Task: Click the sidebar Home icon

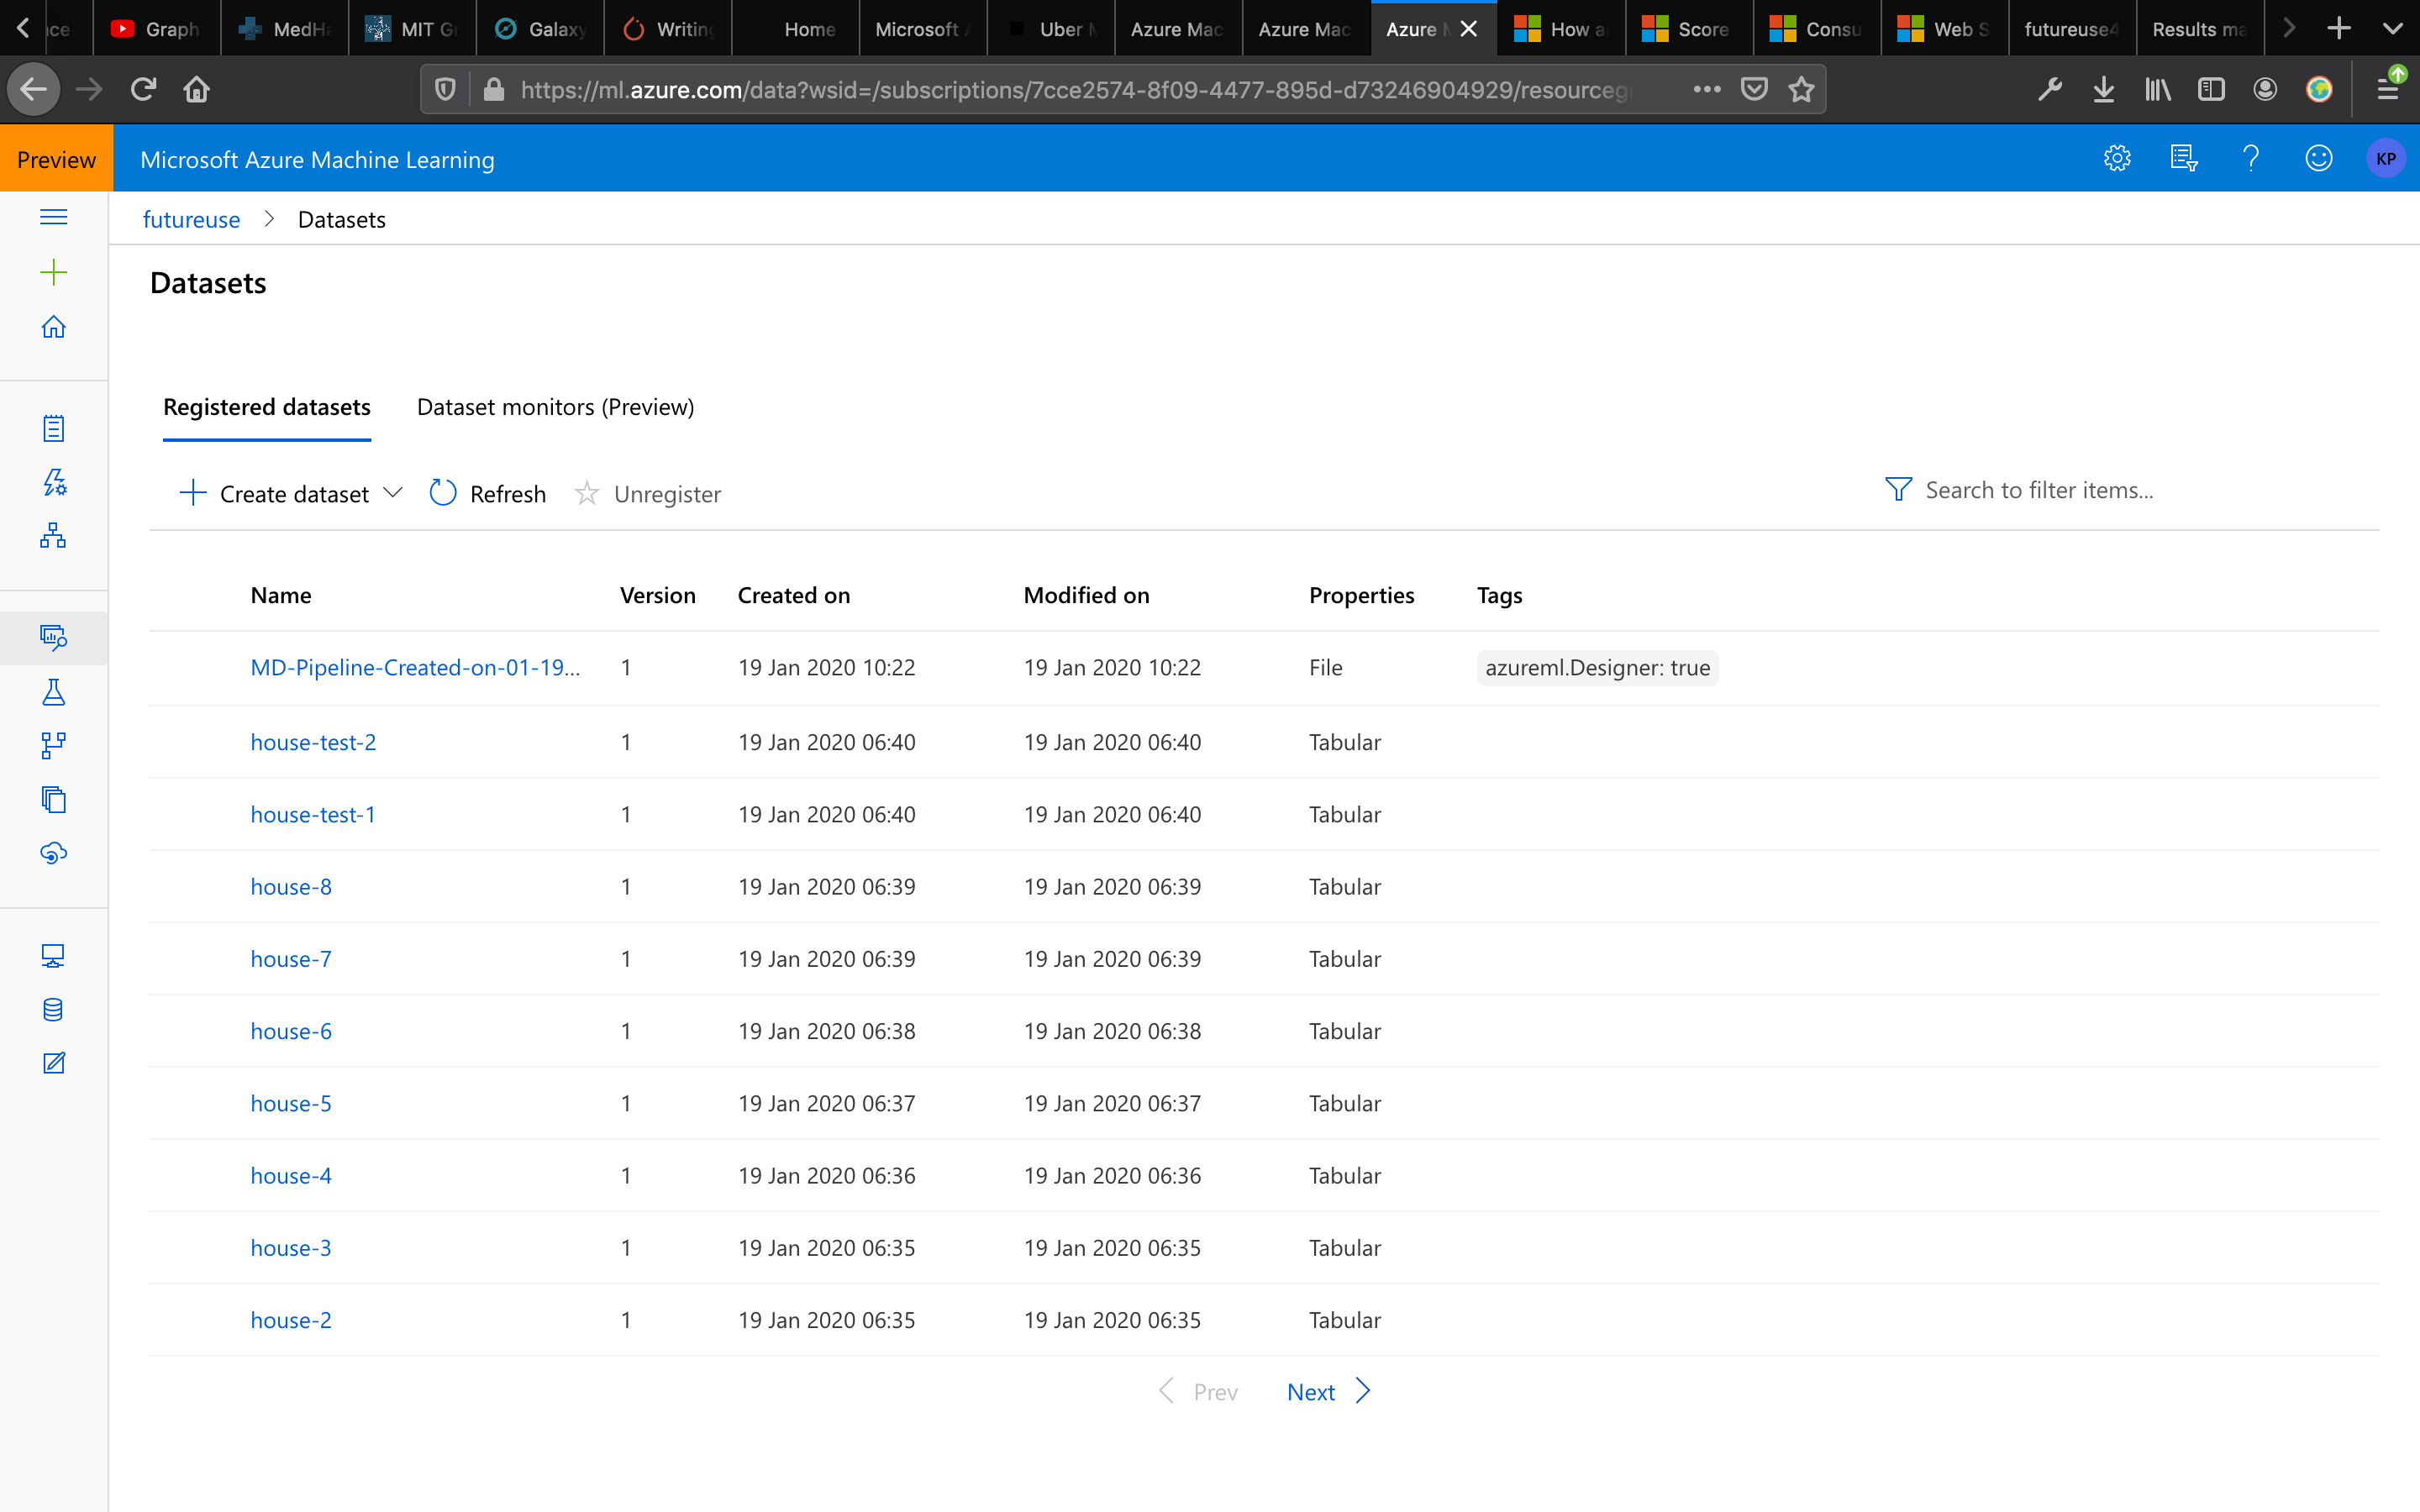Action: coord(53,327)
